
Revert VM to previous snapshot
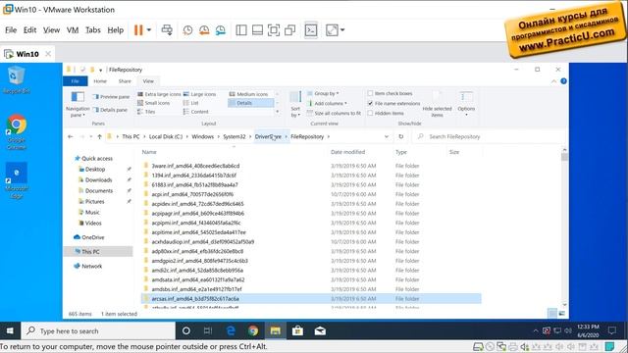(x=204, y=30)
